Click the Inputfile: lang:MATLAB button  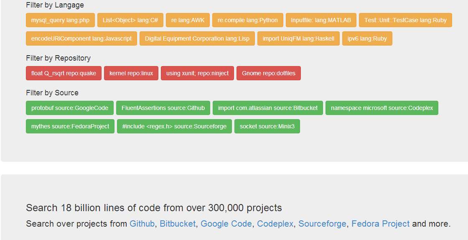click(321, 20)
